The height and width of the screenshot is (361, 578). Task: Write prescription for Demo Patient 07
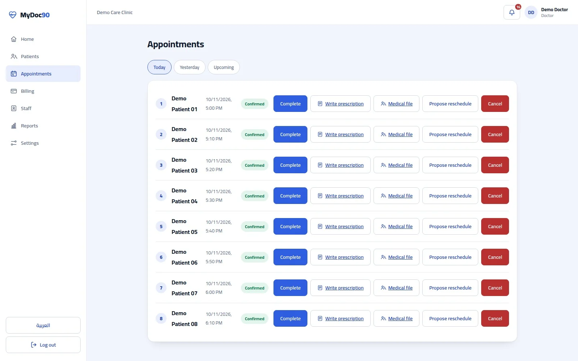(340, 288)
